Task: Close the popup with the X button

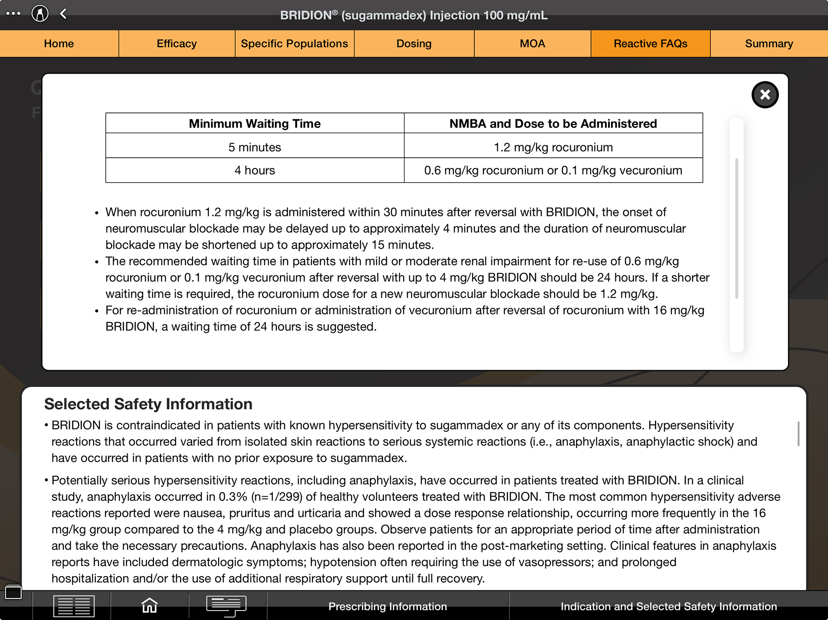Action: (765, 94)
